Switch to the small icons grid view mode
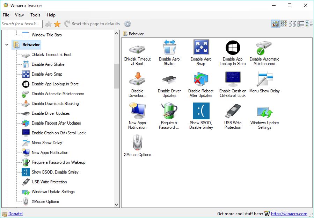The width and height of the screenshot is (314, 218). coord(284,24)
